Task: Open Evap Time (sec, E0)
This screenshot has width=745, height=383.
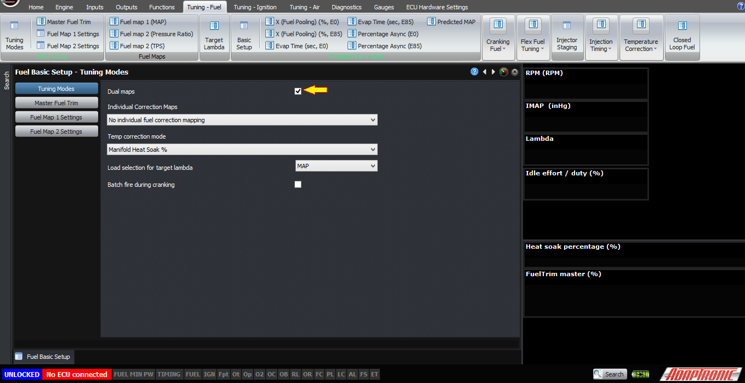Action: (x=297, y=46)
